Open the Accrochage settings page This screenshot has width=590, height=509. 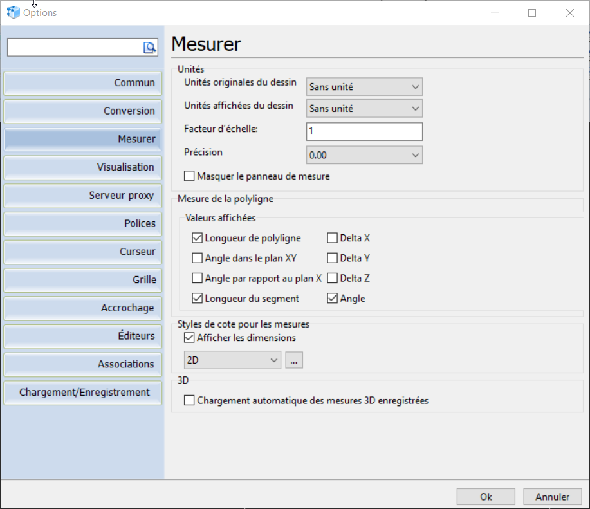pos(83,308)
